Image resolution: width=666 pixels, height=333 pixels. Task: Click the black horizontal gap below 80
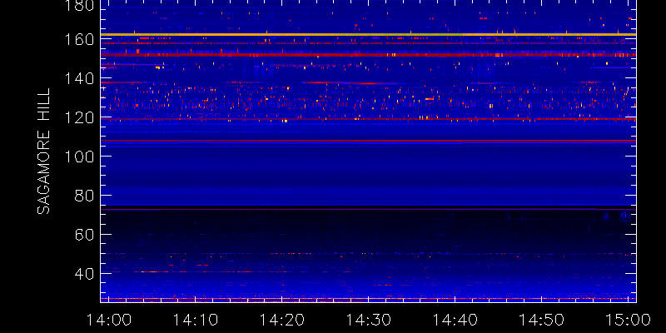[368, 207]
